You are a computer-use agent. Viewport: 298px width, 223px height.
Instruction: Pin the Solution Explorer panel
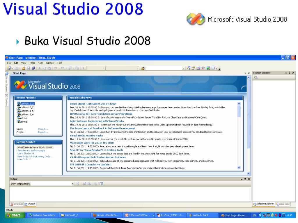[290, 73]
